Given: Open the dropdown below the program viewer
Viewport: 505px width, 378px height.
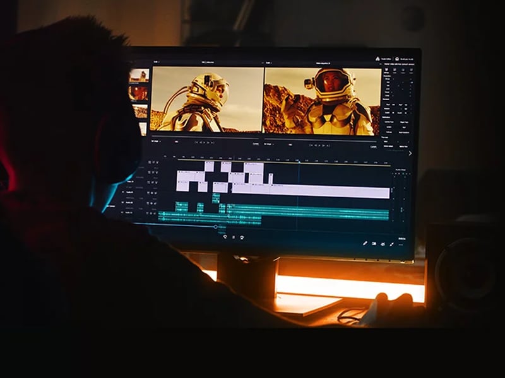Looking at the screenshot, I should [268, 144].
